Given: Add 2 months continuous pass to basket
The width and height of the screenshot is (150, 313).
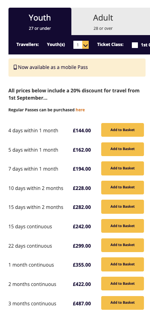Looking at the screenshot, I should pyautogui.click(x=123, y=284).
